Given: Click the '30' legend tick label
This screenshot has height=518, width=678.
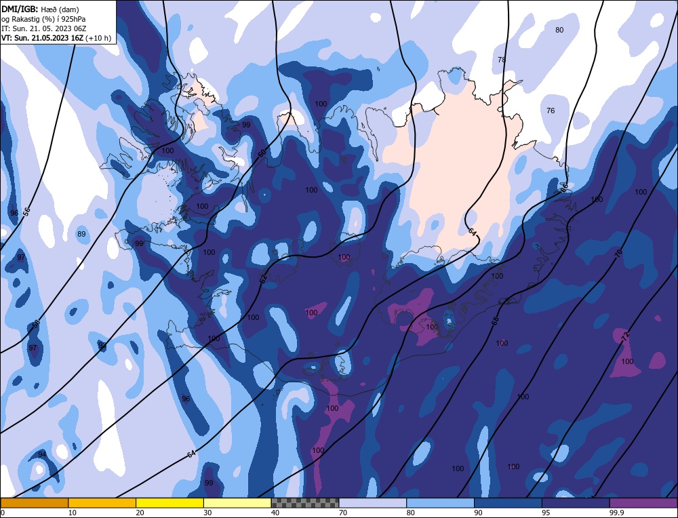Looking at the screenshot, I should pos(207,513).
